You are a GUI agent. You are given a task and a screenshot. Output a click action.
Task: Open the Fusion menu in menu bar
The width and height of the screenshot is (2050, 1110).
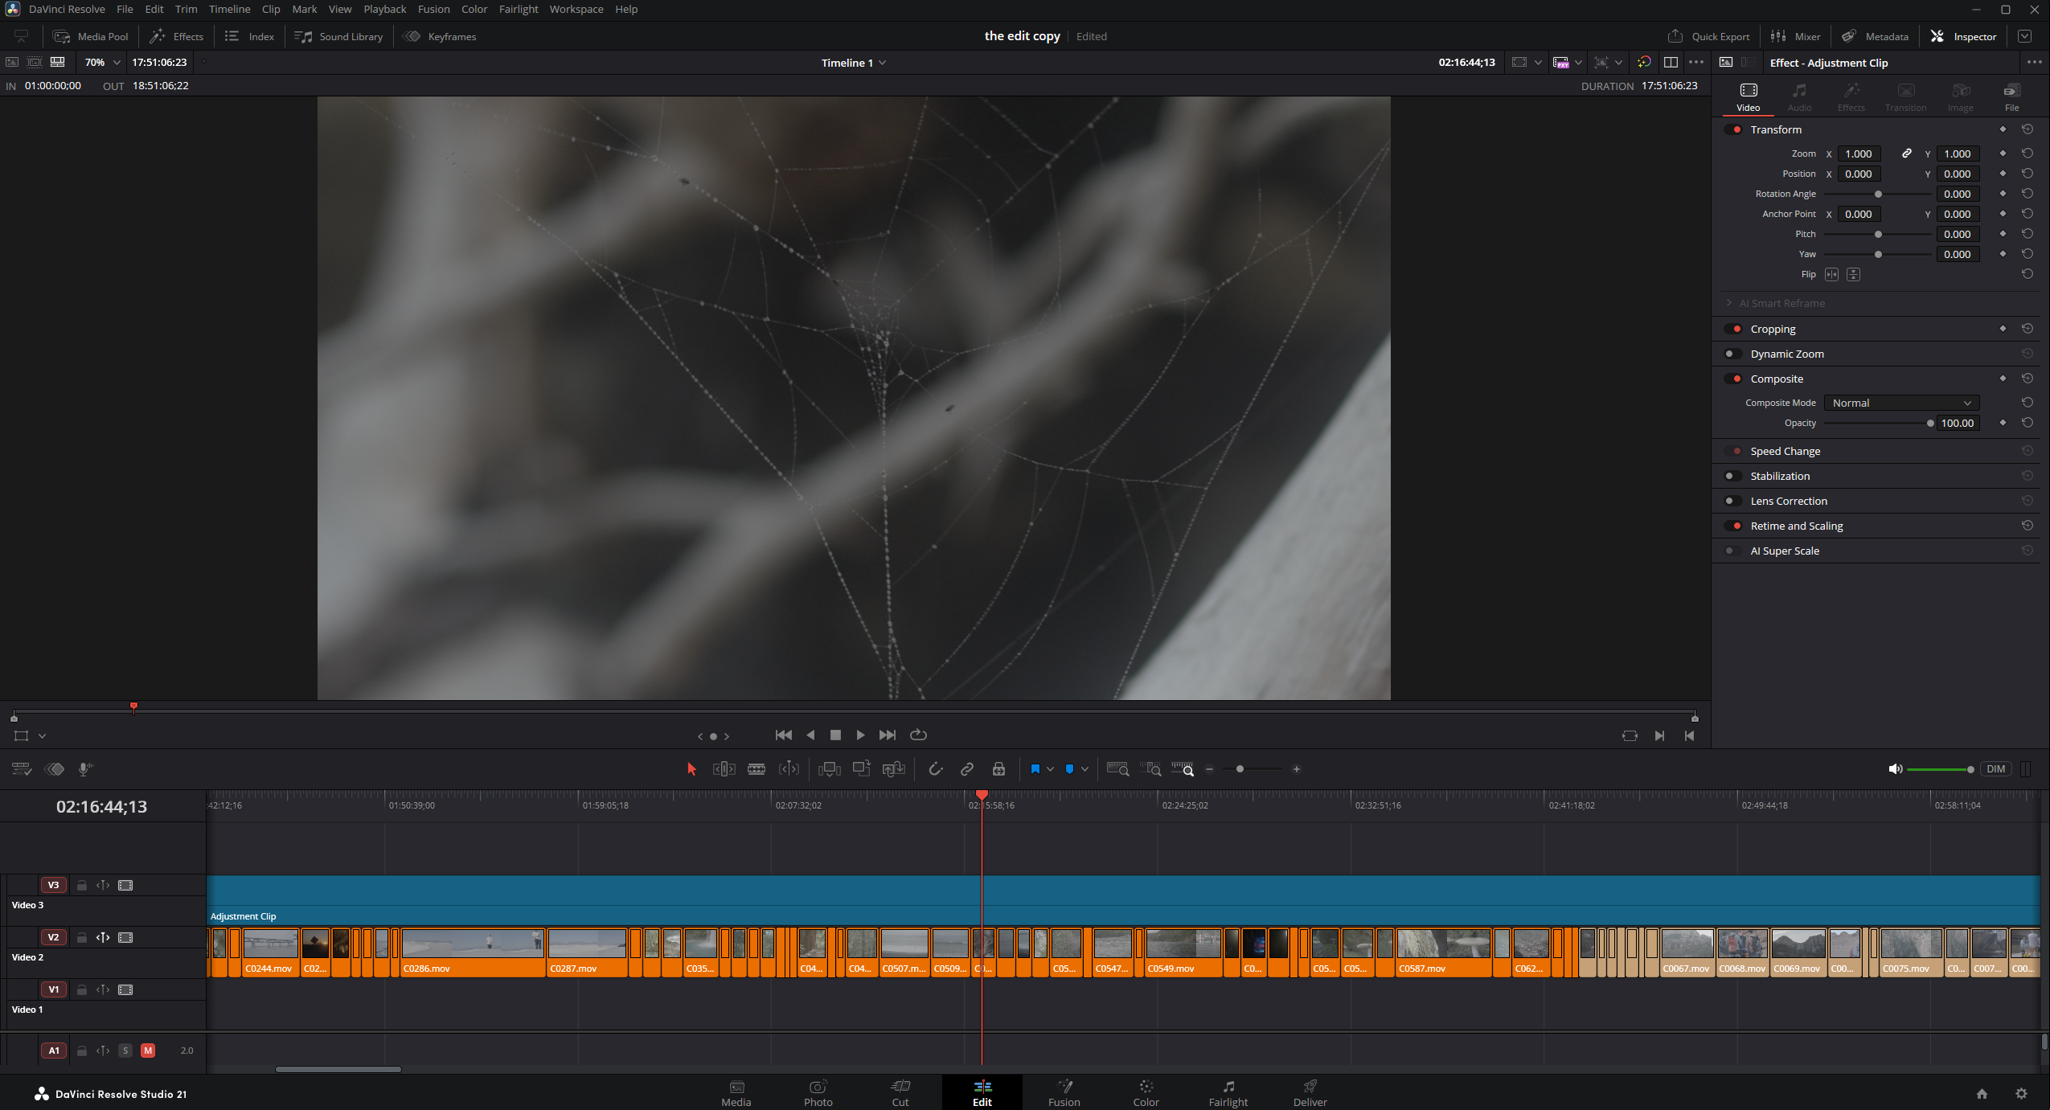pos(433,9)
